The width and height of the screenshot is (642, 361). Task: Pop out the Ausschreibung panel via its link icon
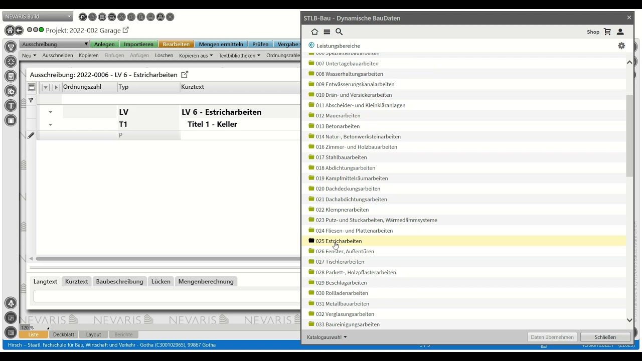[x=185, y=75]
